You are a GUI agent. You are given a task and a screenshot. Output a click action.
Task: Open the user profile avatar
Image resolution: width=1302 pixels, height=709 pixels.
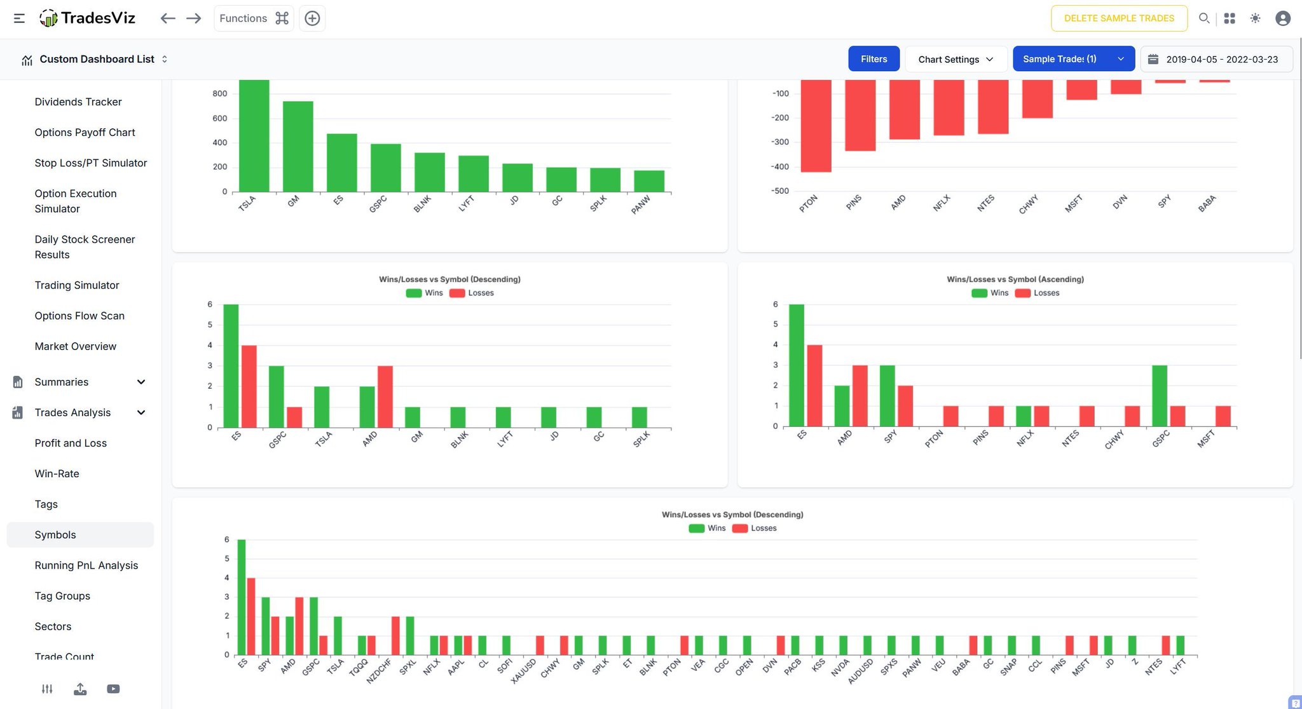tap(1283, 18)
